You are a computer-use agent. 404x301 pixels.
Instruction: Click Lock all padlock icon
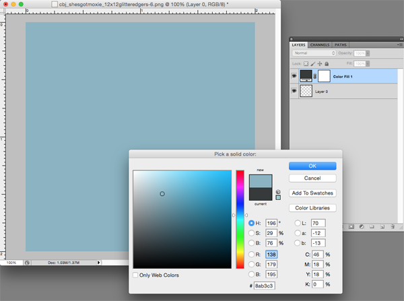327,64
